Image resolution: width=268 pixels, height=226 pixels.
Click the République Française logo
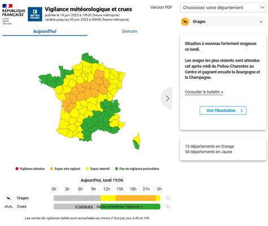14,14
